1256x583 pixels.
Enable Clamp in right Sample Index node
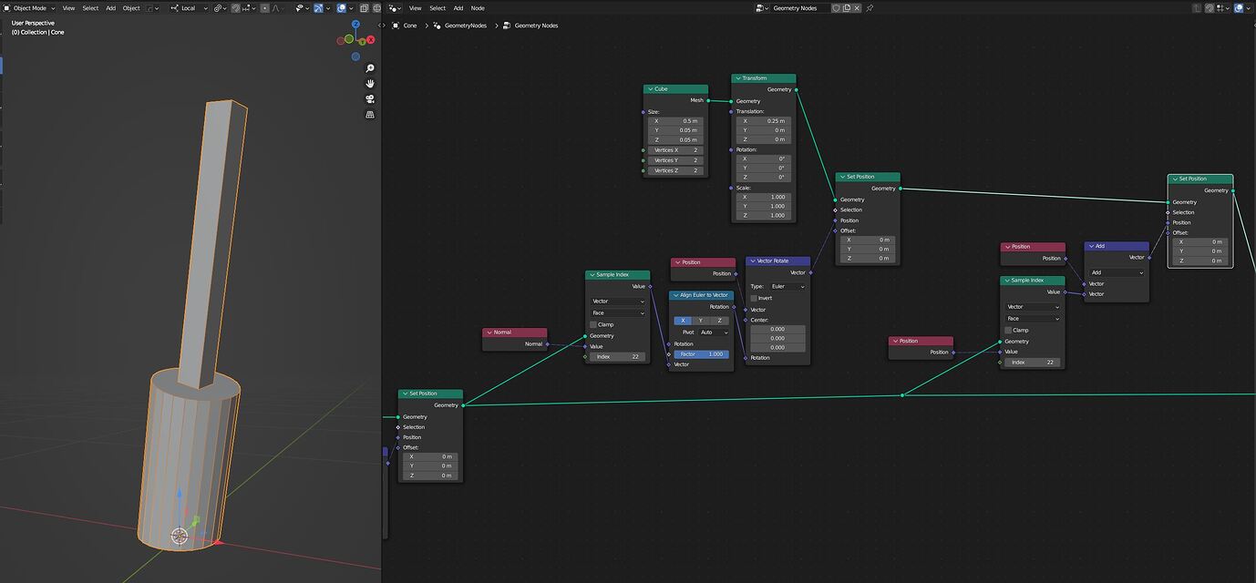pyautogui.click(x=1008, y=330)
